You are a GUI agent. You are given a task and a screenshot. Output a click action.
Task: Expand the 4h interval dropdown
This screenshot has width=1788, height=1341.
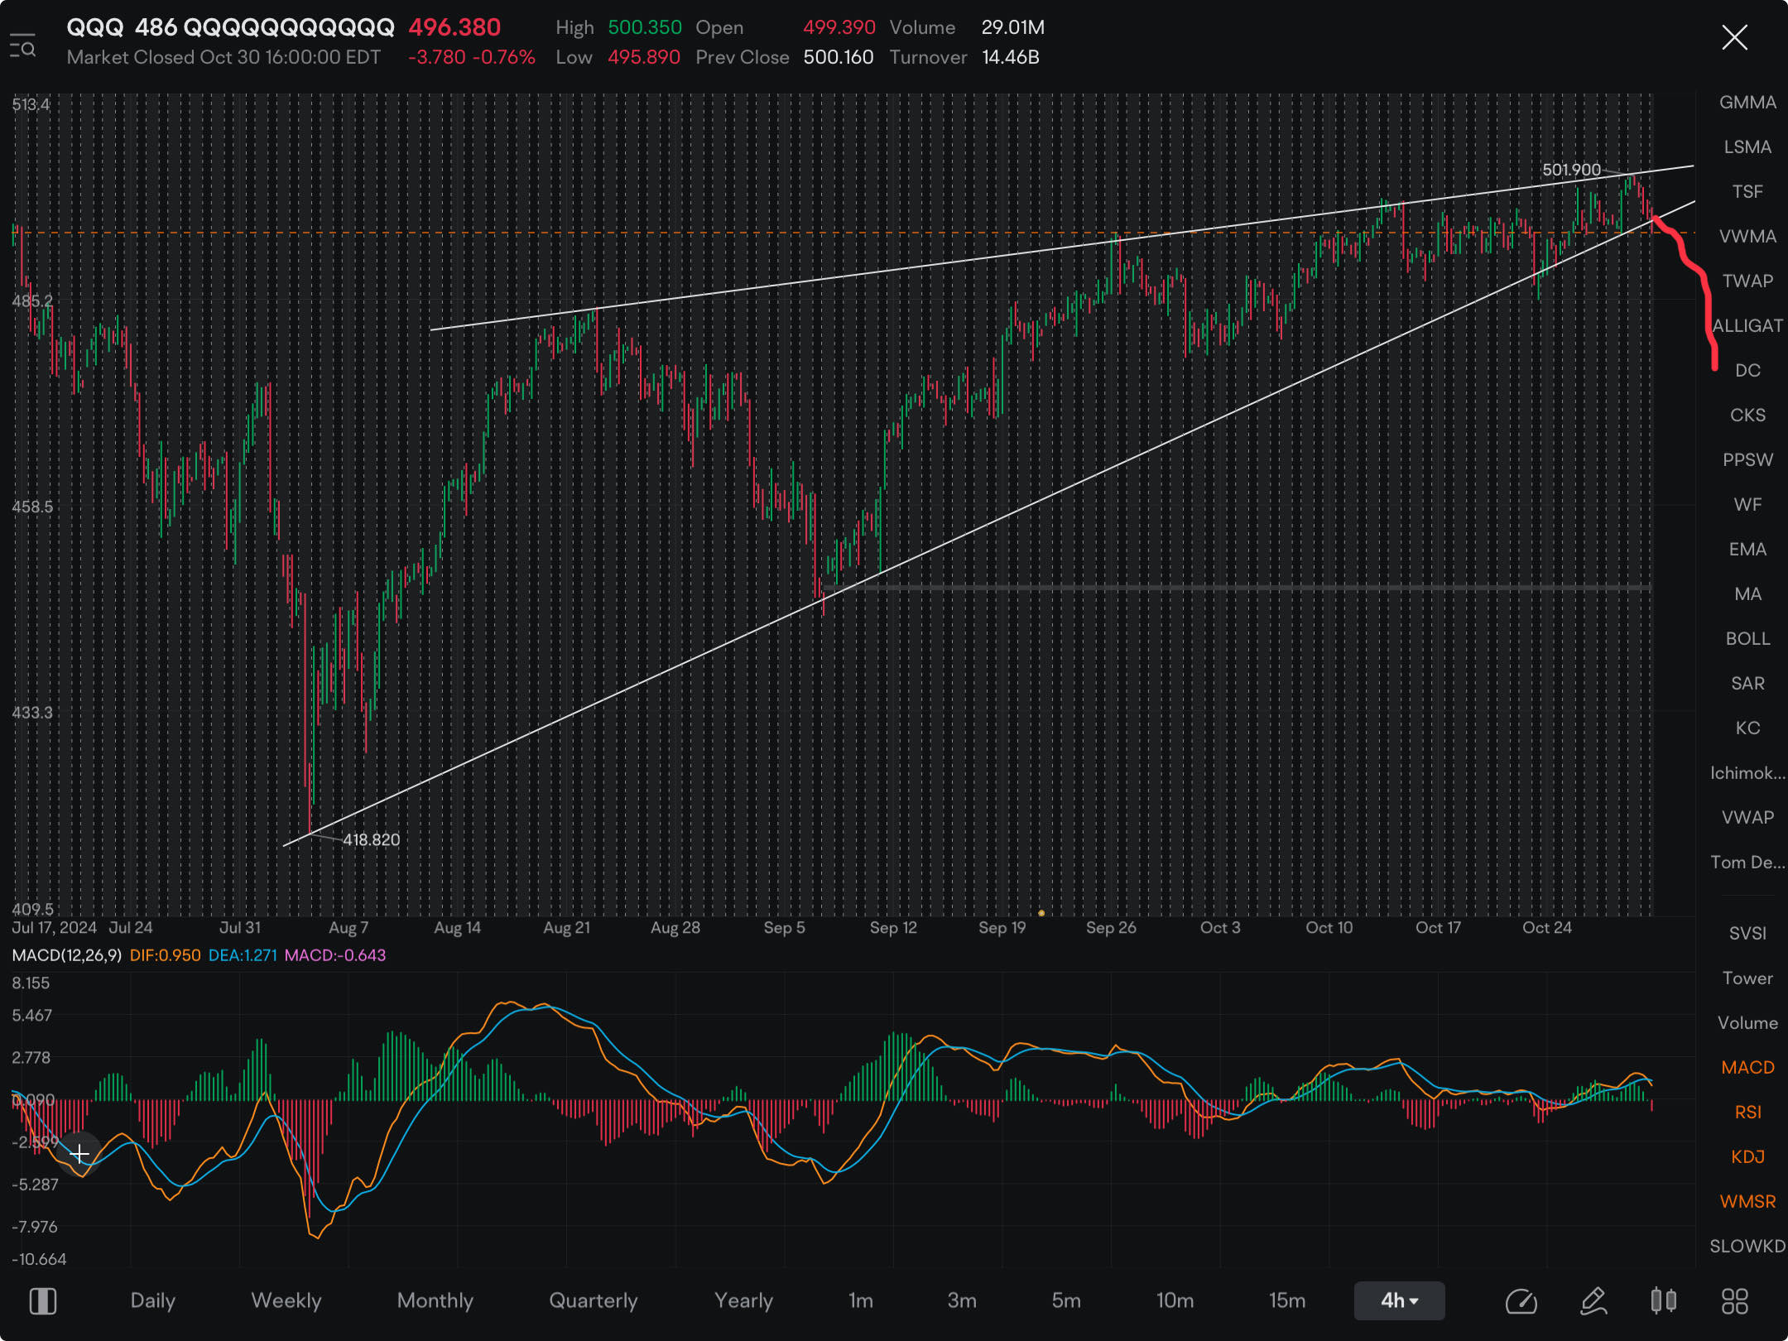tap(1399, 1300)
